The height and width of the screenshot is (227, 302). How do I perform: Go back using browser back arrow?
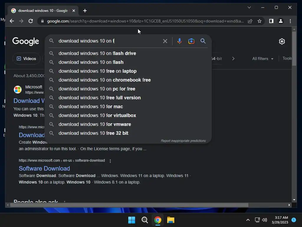click(12, 21)
